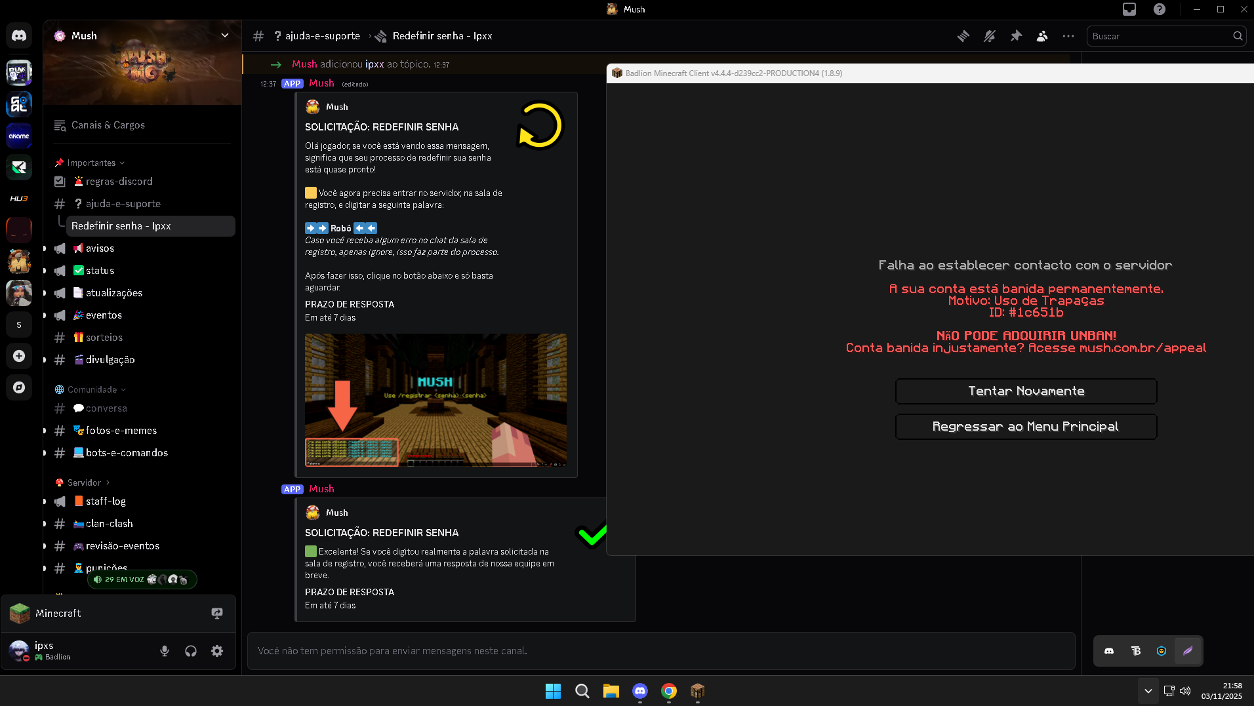Viewport: 1254px width, 706px height.
Task: Open ipxs user profile avatar
Action: 19,651
